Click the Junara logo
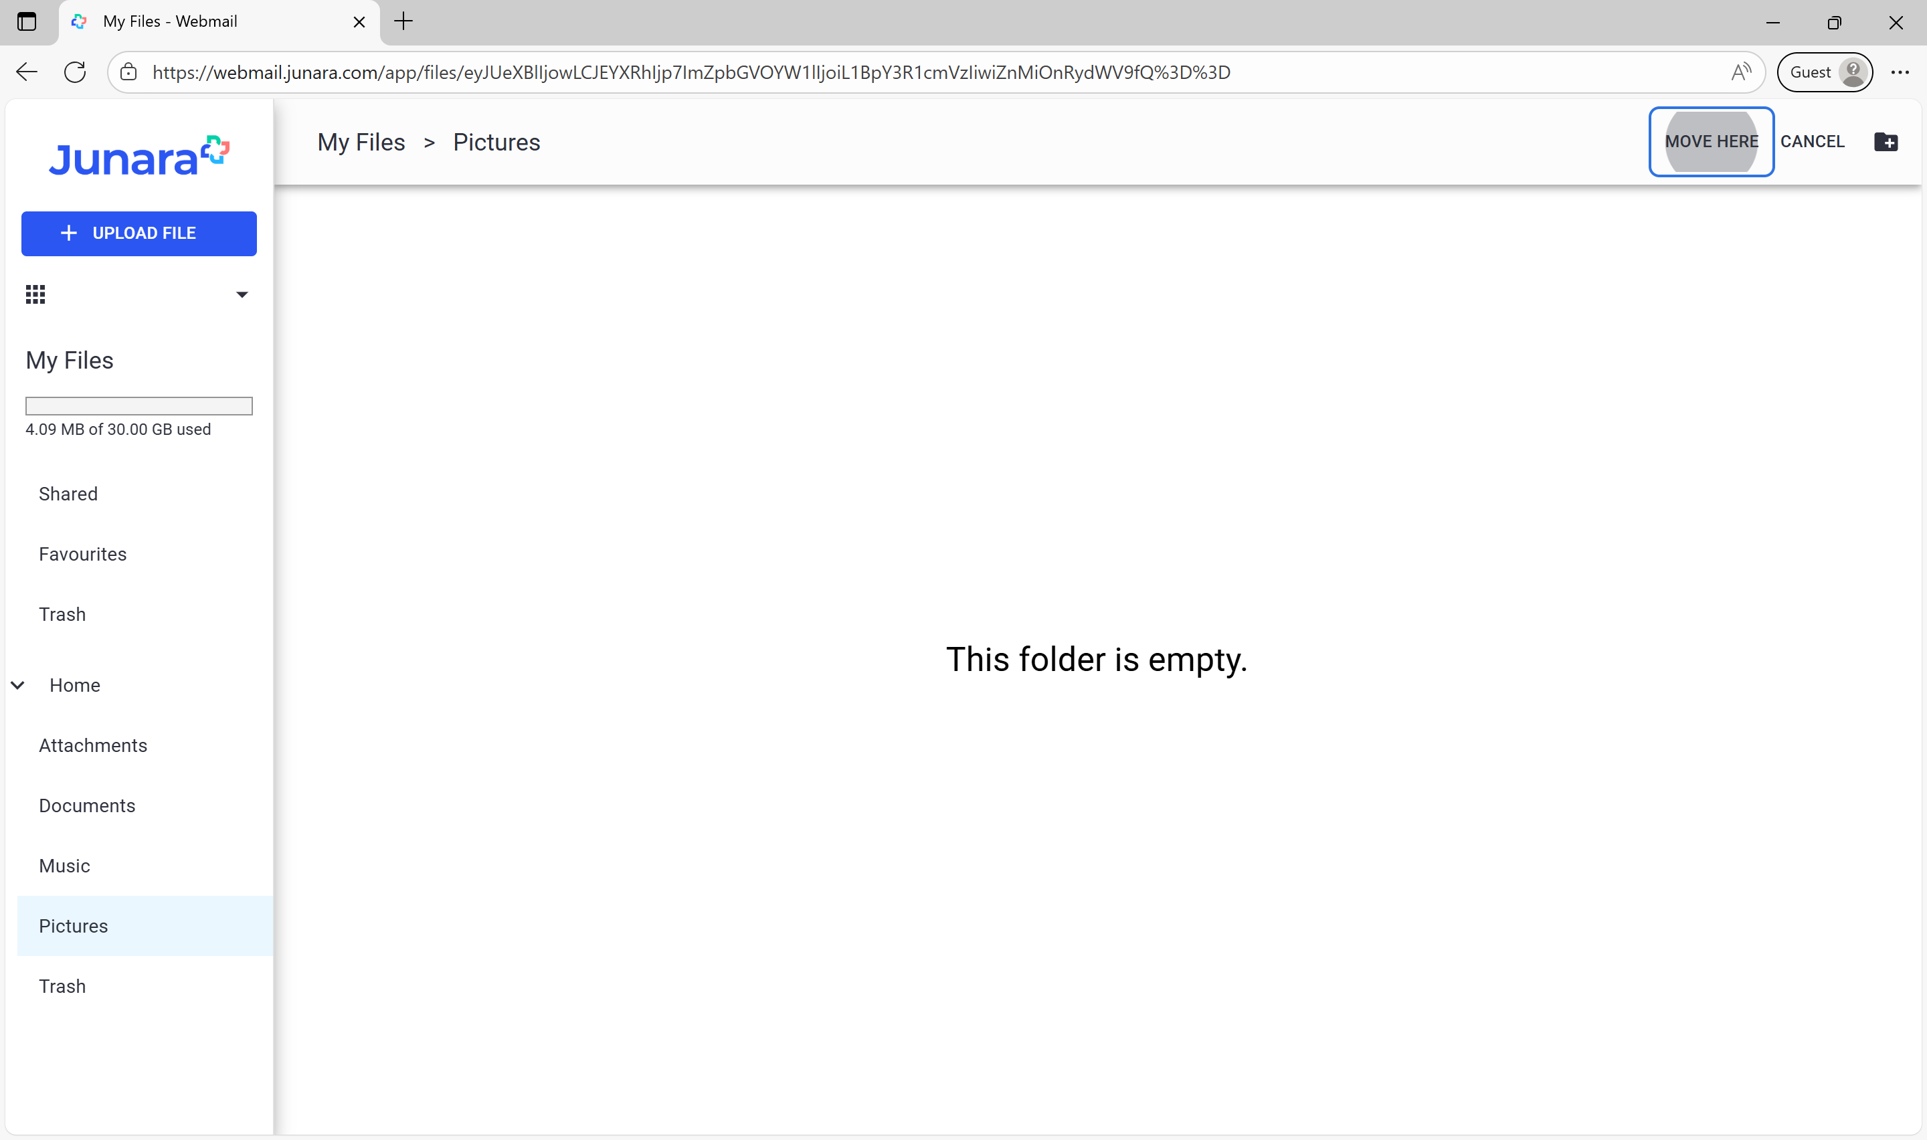Viewport: 1927px width, 1140px height. (139, 156)
